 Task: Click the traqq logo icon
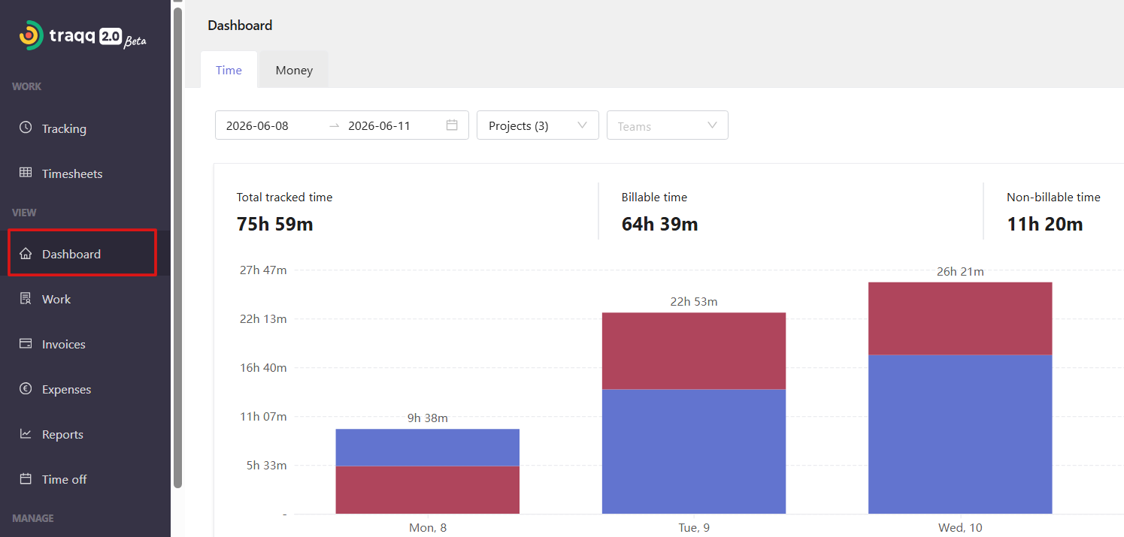pyautogui.click(x=31, y=35)
